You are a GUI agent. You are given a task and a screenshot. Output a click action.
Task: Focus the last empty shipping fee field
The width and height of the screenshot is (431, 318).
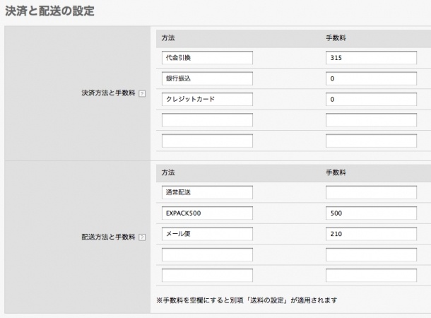pyautogui.click(x=371, y=276)
